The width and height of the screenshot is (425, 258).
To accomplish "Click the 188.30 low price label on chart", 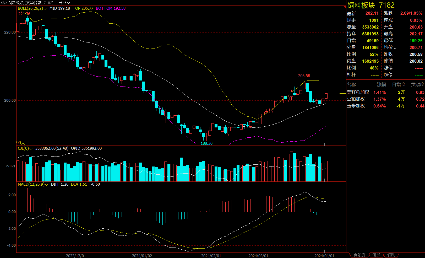I will tap(206, 143).
